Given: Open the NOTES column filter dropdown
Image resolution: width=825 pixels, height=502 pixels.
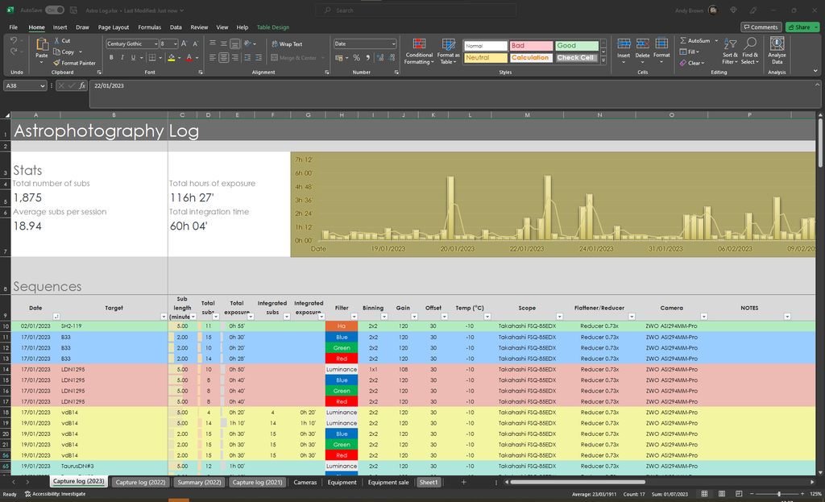Looking at the screenshot, I should [787, 316].
